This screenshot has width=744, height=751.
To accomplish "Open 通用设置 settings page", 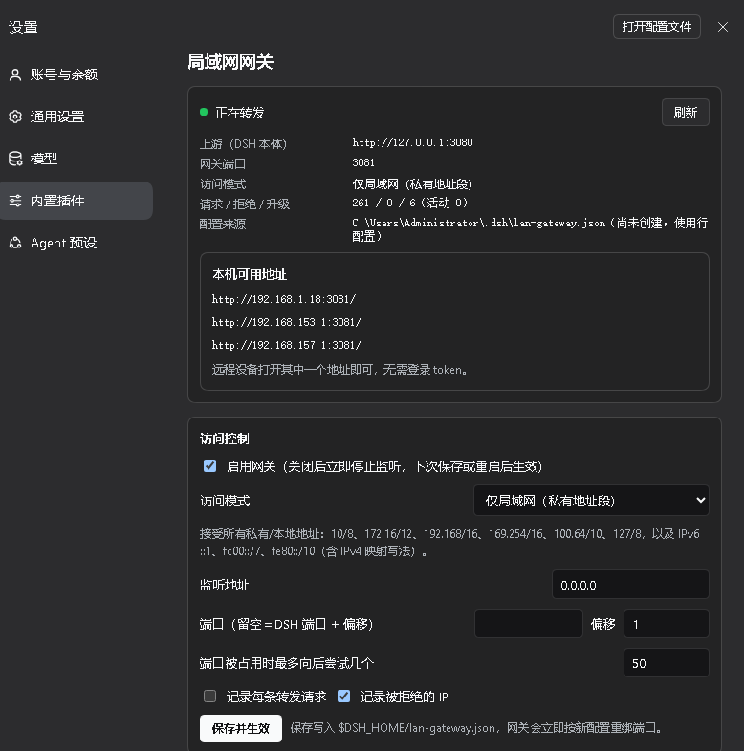I will 77,117.
